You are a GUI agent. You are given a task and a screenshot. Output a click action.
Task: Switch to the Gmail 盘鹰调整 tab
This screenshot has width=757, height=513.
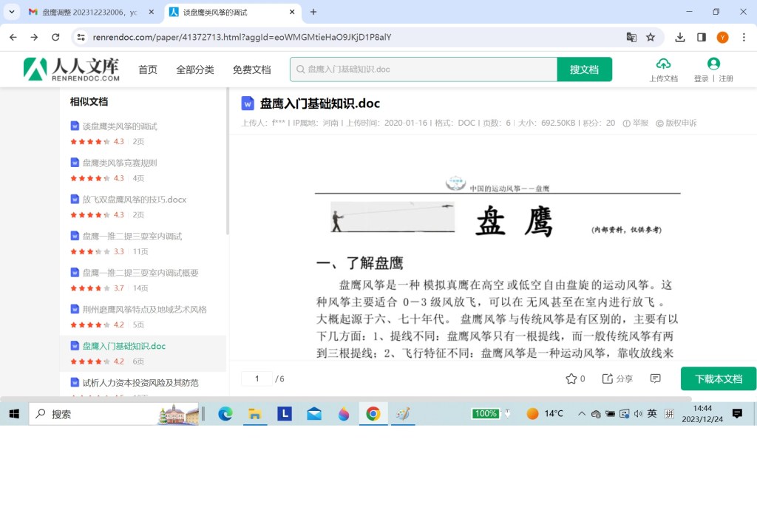pos(87,12)
